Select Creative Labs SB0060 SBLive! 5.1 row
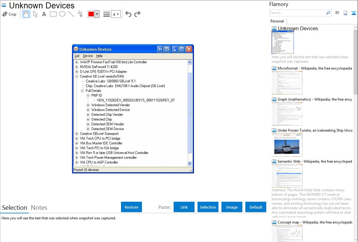The width and height of the screenshot is (358, 242). (x=111, y=81)
